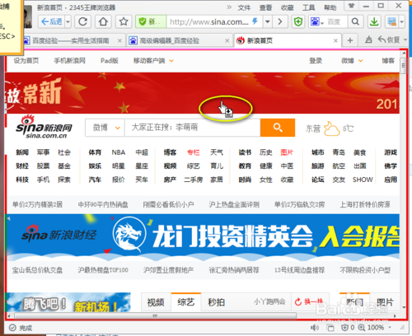Click the Sina logo
412x336 pixels.
44,127
